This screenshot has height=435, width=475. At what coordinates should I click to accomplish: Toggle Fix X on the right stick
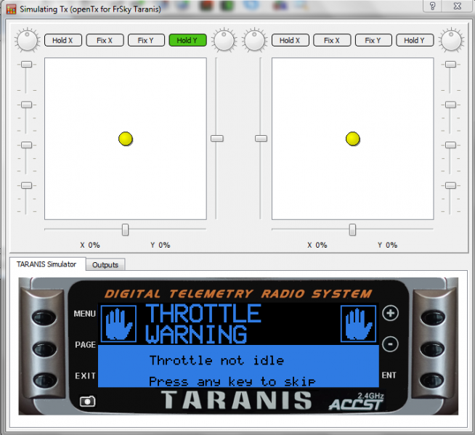[332, 40]
